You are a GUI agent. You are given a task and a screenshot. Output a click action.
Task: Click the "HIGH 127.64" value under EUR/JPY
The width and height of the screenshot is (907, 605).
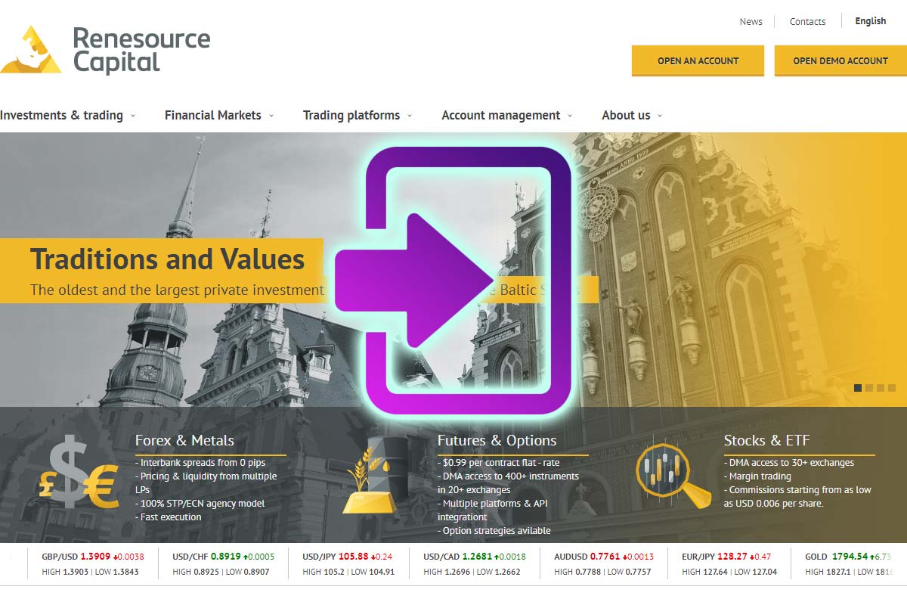[x=706, y=572]
